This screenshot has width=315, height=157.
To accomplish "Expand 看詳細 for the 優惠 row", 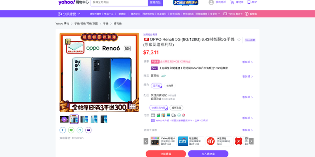I will click(248, 62).
